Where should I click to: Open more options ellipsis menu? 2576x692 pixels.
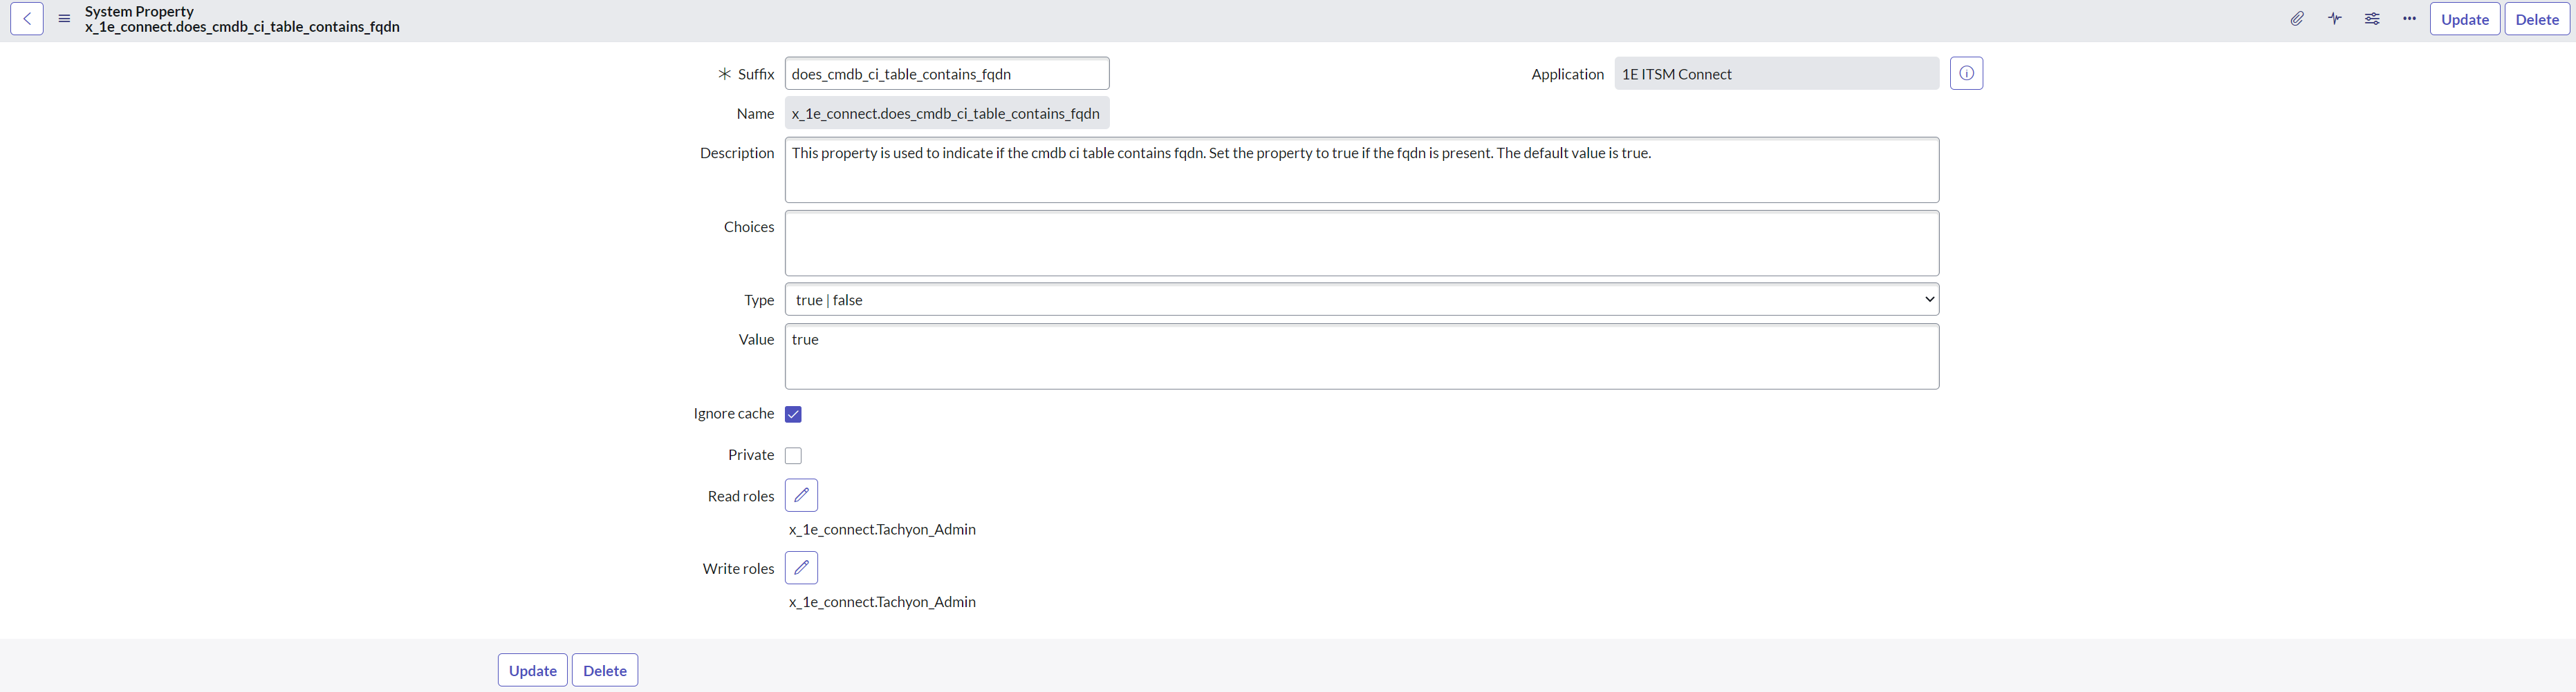(x=2409, y=19)
